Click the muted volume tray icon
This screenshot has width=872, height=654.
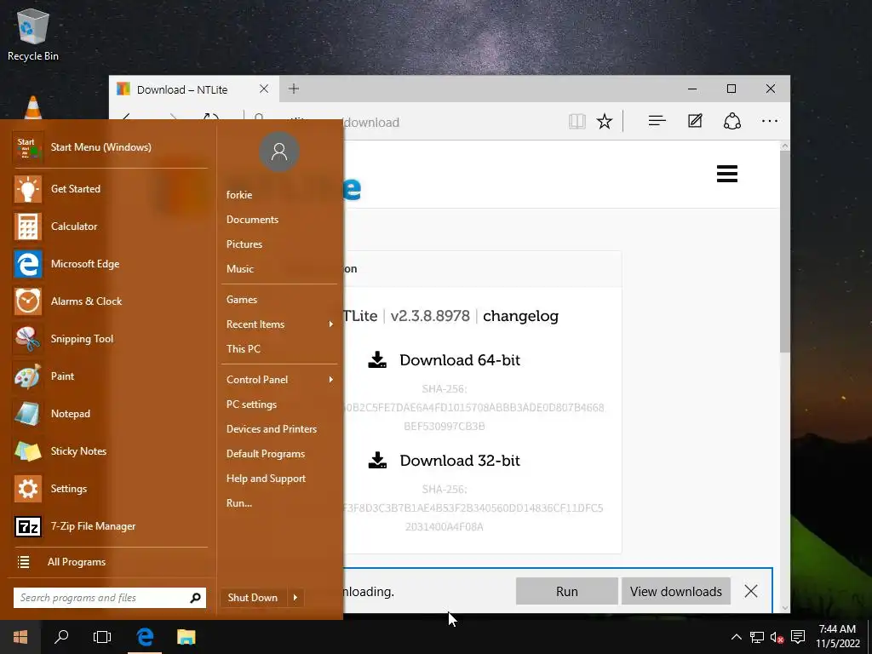pyautogui.click(x=777, y=637)
